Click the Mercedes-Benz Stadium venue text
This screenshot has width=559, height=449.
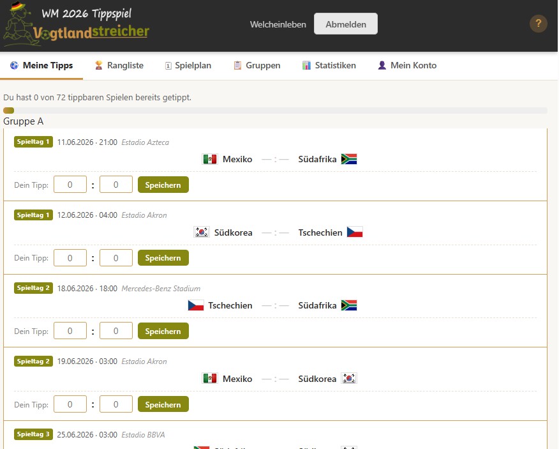pyautogui.click(x=161, y=289)
